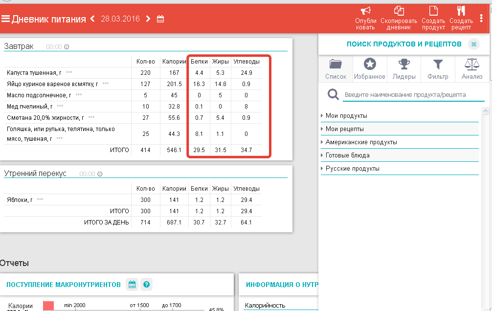Open the Лидеры tab

pos(404,68)
